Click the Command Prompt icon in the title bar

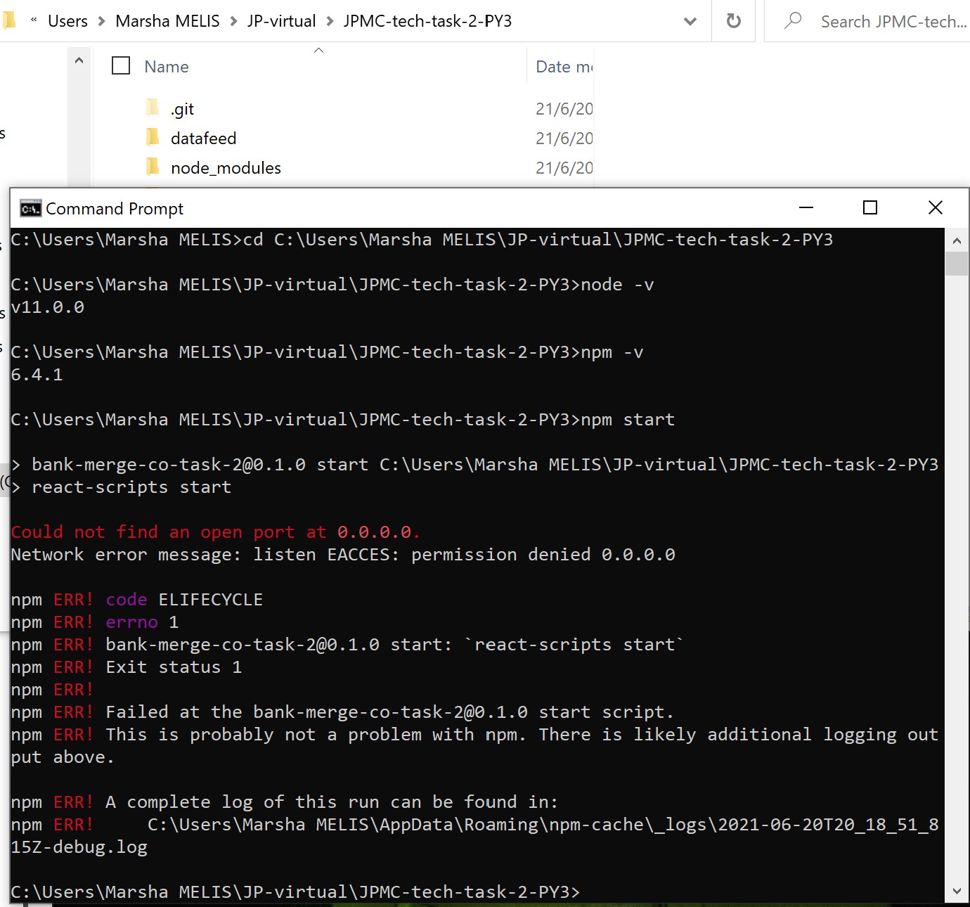30,208
